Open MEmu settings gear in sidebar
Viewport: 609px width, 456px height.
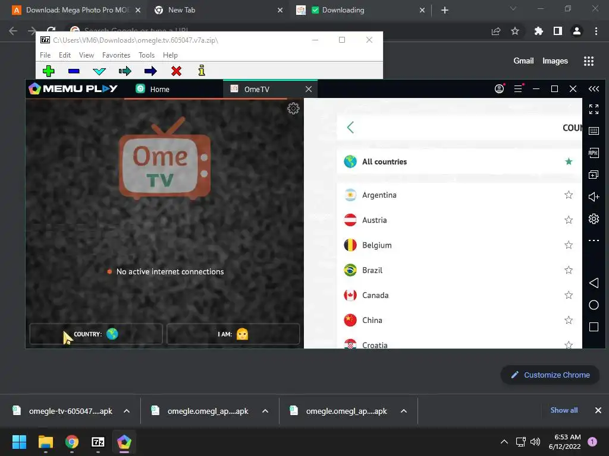pyautogui.click(x=594, y=218)
